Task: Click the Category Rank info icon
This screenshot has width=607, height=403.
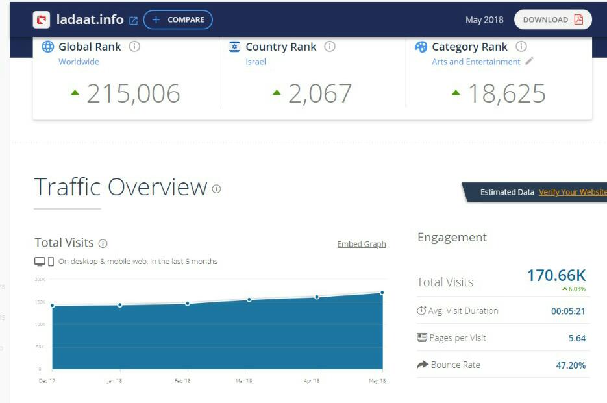Action: 521,47
